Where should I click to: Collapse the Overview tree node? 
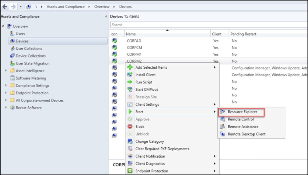[x=3, y=26]
